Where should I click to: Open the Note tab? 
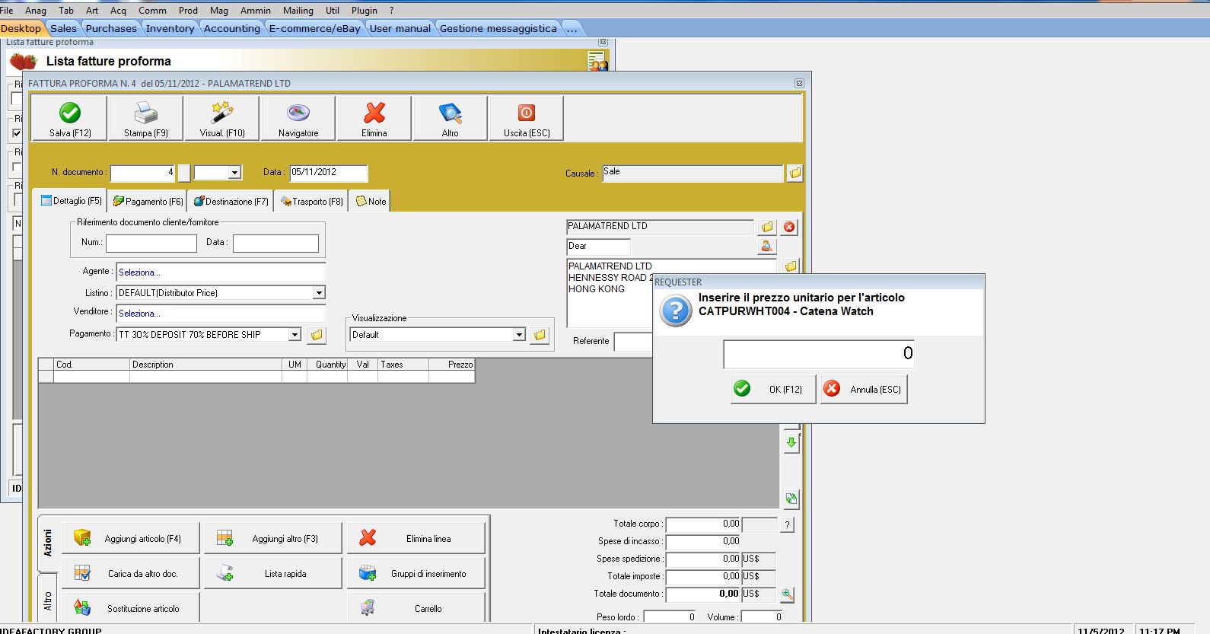371,202
